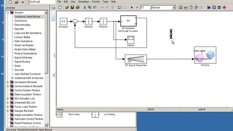Select Image Acquisition Toolbox library

pyautogui.click(x=28, y=115)
